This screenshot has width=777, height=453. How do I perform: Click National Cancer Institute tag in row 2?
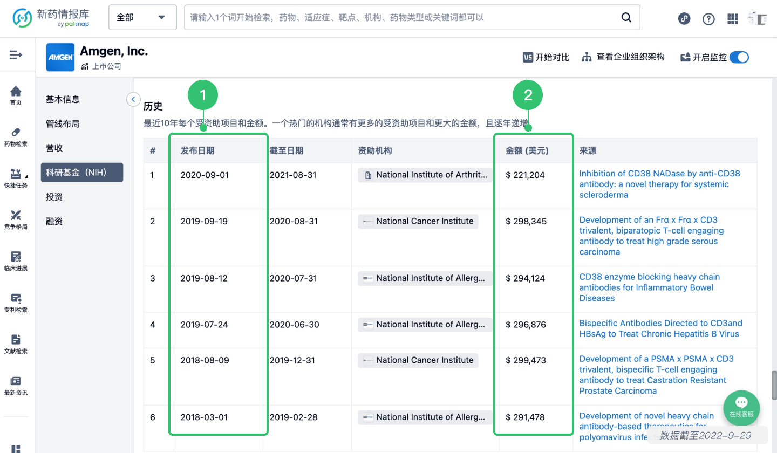(x=418, y=221)
